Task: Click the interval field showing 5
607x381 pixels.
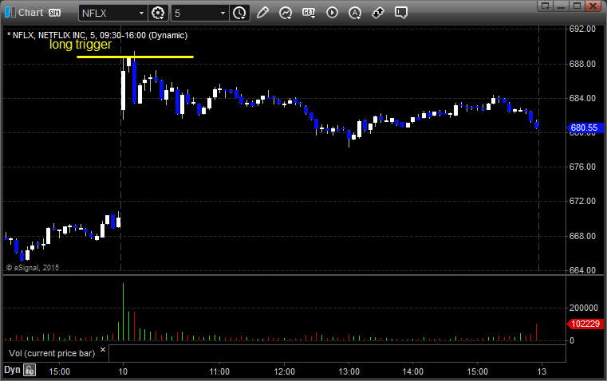Action: pyautogui.click(x=195, y=13)
